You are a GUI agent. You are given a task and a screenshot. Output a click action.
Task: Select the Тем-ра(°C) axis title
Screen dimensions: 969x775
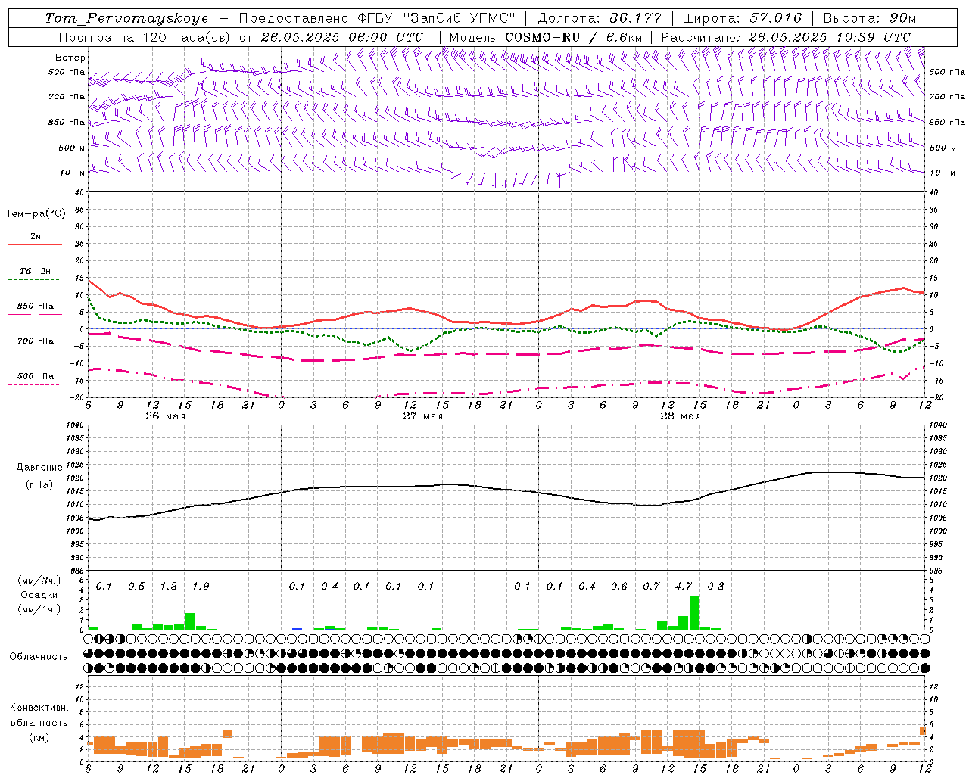[x=36, y=213]
